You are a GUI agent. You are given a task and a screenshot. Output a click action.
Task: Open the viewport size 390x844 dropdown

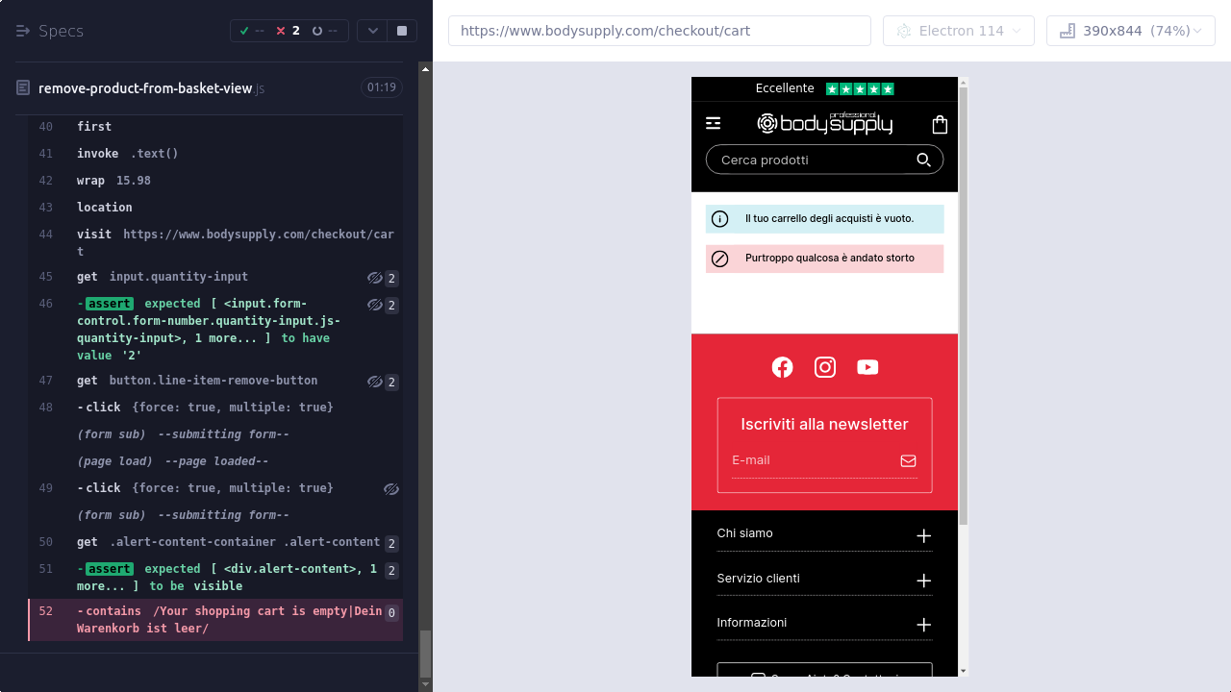(1130, 31)
